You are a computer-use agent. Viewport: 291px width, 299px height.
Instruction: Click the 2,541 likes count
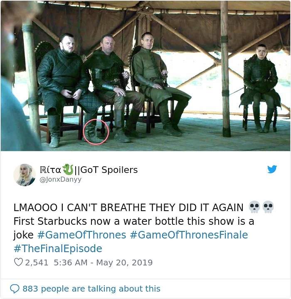click(37, 263)
